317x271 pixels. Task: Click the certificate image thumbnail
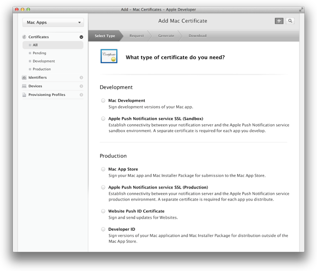109,56
